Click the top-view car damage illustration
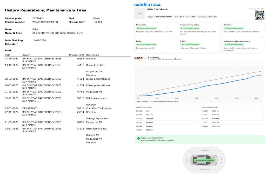The width and height of the screenshot is (266, 177). 204,160
